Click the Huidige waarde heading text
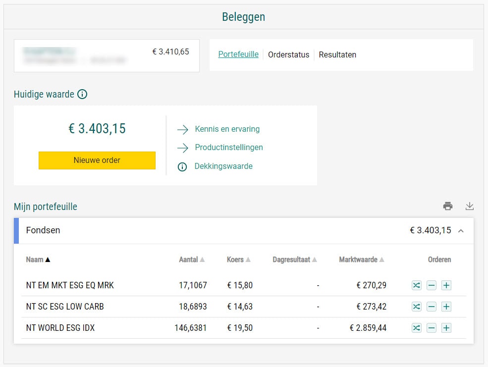The height and width of the screenshot is (367, 488). coord(44,94)
